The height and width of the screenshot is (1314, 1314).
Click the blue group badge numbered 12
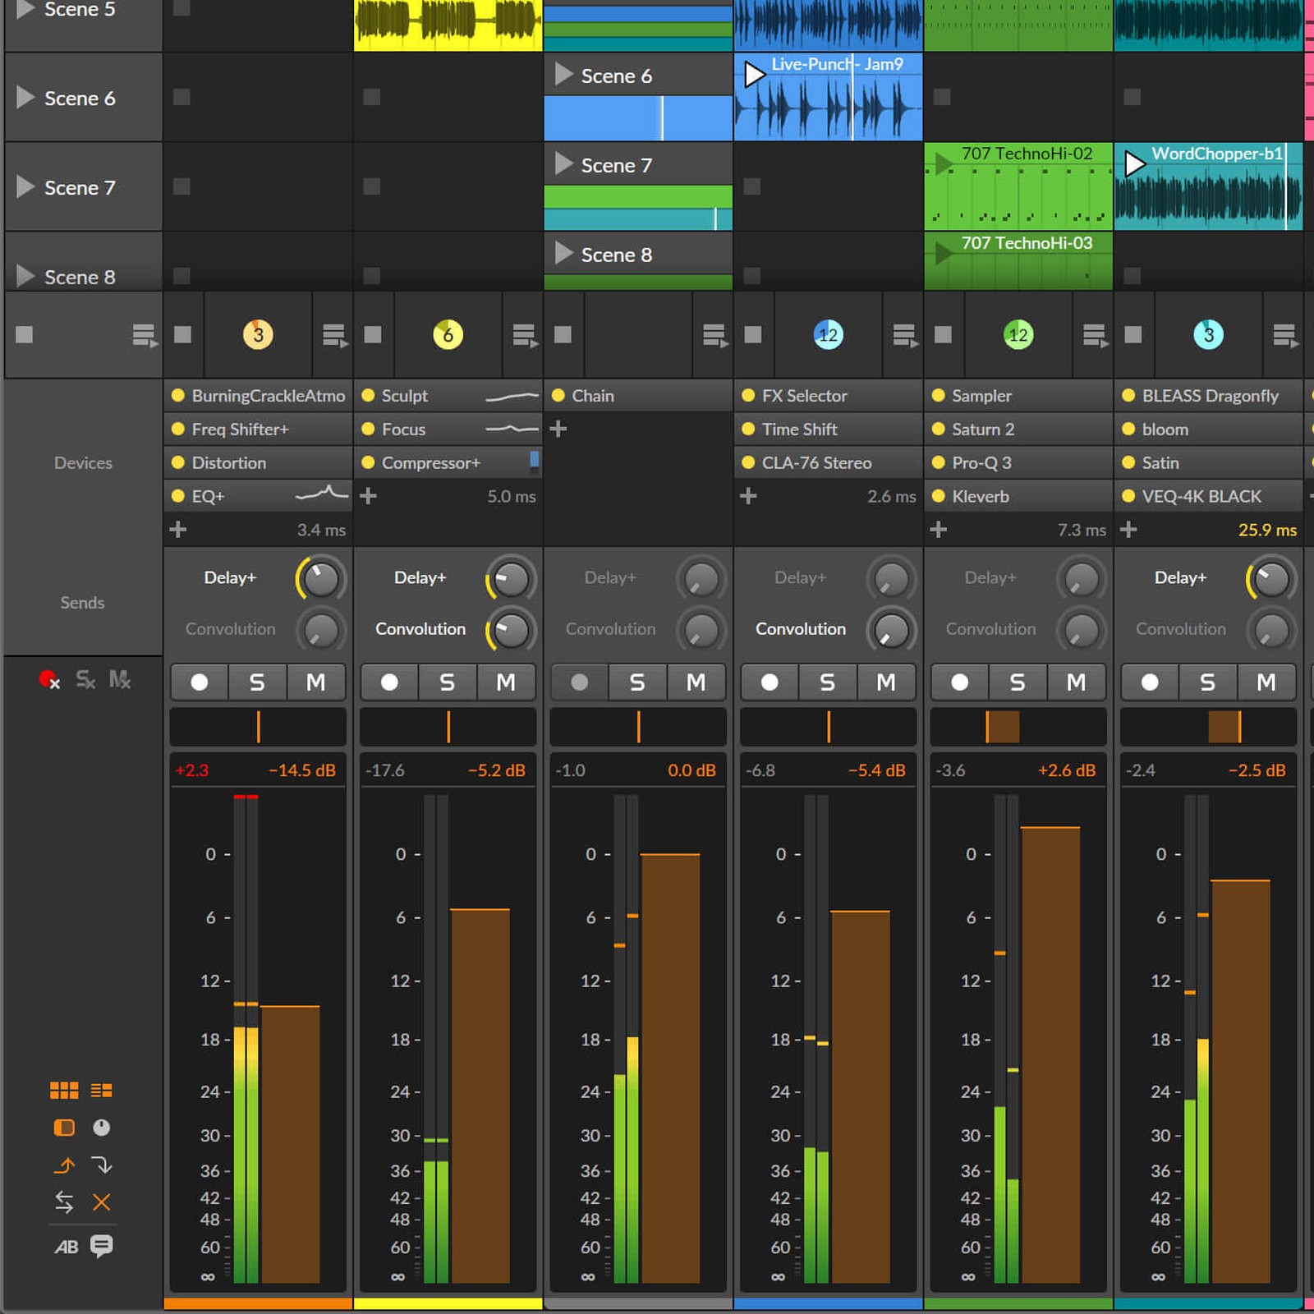pyautogui.click(x=828, y=334)
